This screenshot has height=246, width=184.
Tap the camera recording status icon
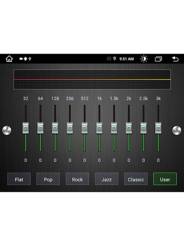(21, 59)
